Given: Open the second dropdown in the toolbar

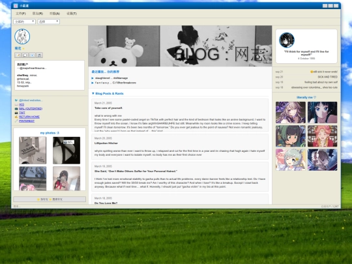Looking at the screenshot, I should (49, 22).
